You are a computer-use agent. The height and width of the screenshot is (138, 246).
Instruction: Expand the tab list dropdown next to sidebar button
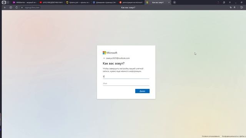[8, 2]
